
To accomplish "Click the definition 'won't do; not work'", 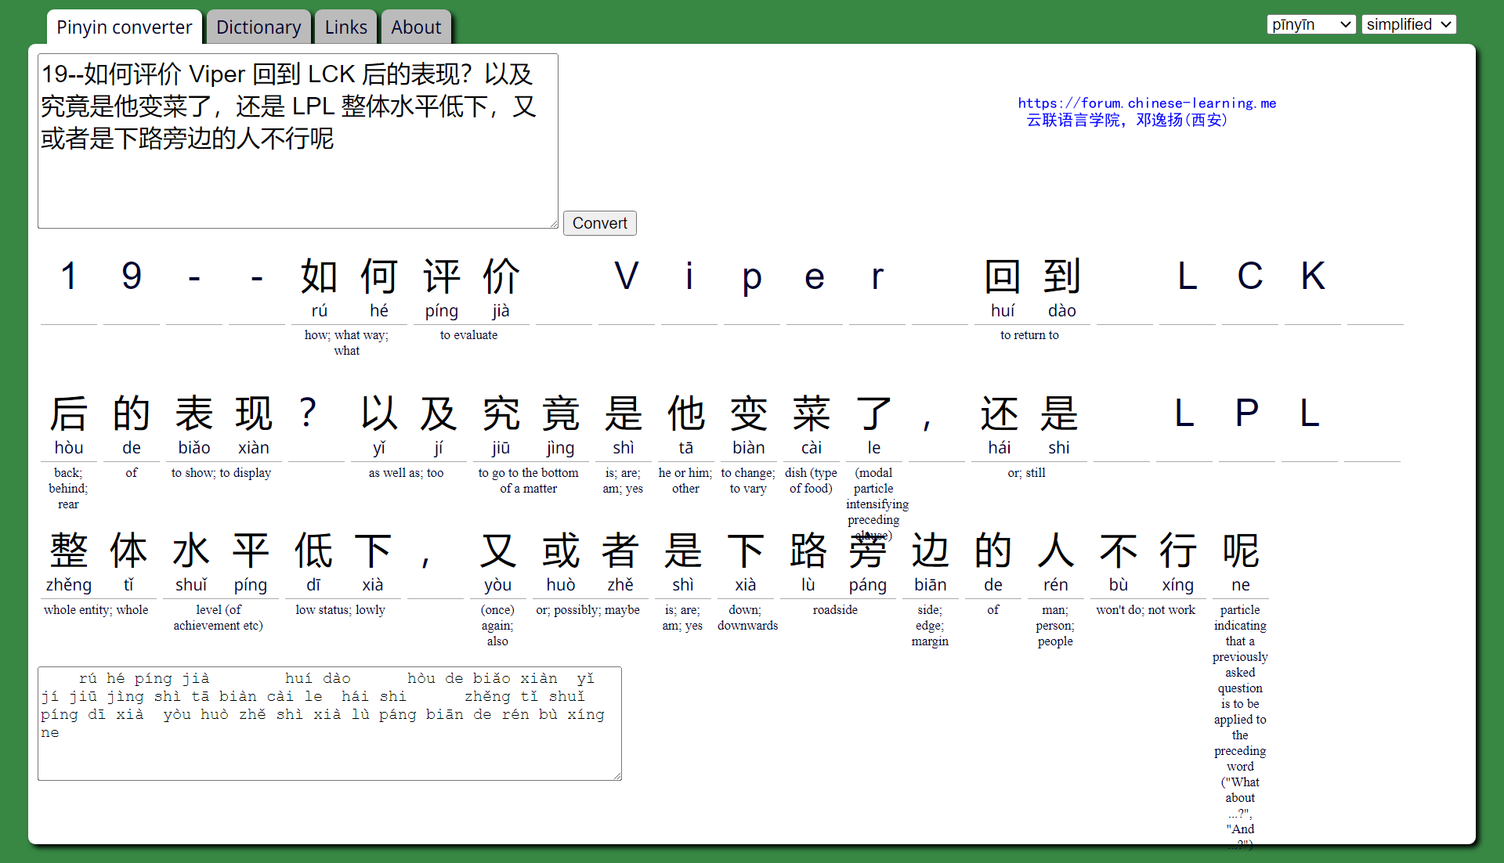I will pyautogui.click(x=1145, y=610).
